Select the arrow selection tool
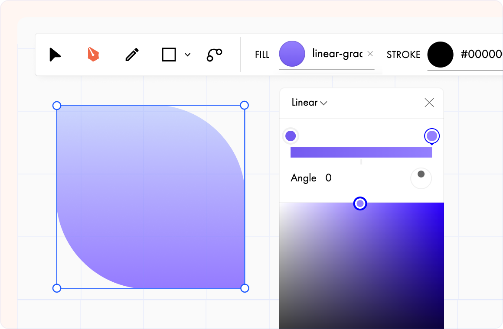This screenshot has width=503, height=329. coord(55,55)
